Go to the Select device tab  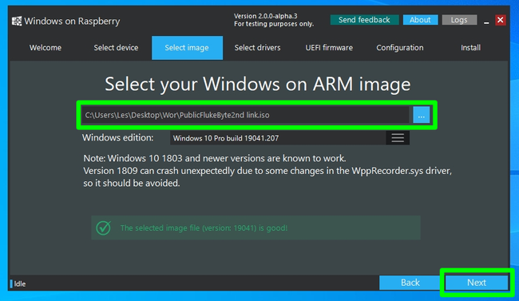[116, 48]
